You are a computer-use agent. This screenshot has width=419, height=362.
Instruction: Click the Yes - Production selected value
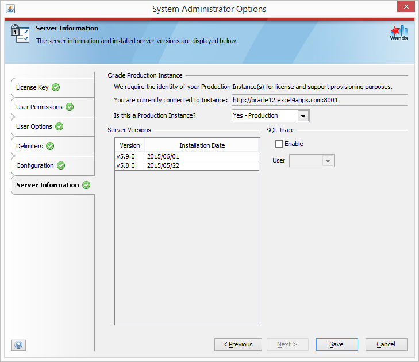tap(255, 115)
